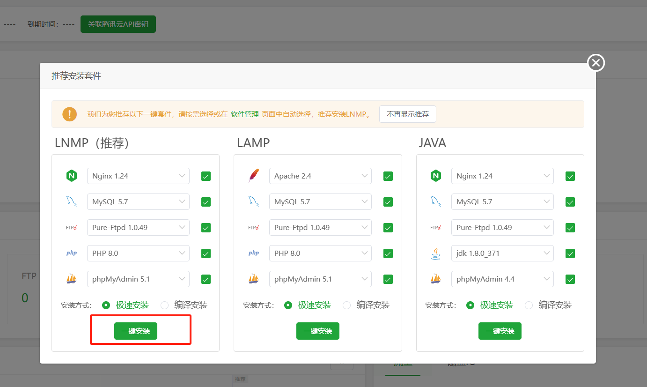Click the Apache feather icon in LAMP
The width and height of the screenshot is (647, 387).
(x=253, y=176)
